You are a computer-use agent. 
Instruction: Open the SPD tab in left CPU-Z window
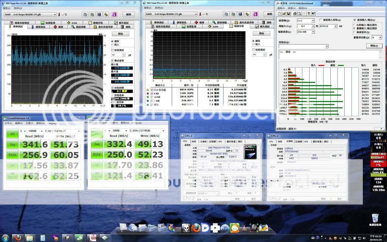click(x=219, y=141)
